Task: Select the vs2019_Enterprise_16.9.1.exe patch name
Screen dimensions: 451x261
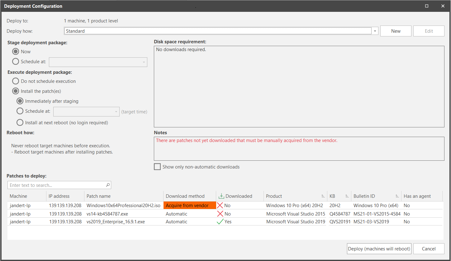Action: [116, 222]
